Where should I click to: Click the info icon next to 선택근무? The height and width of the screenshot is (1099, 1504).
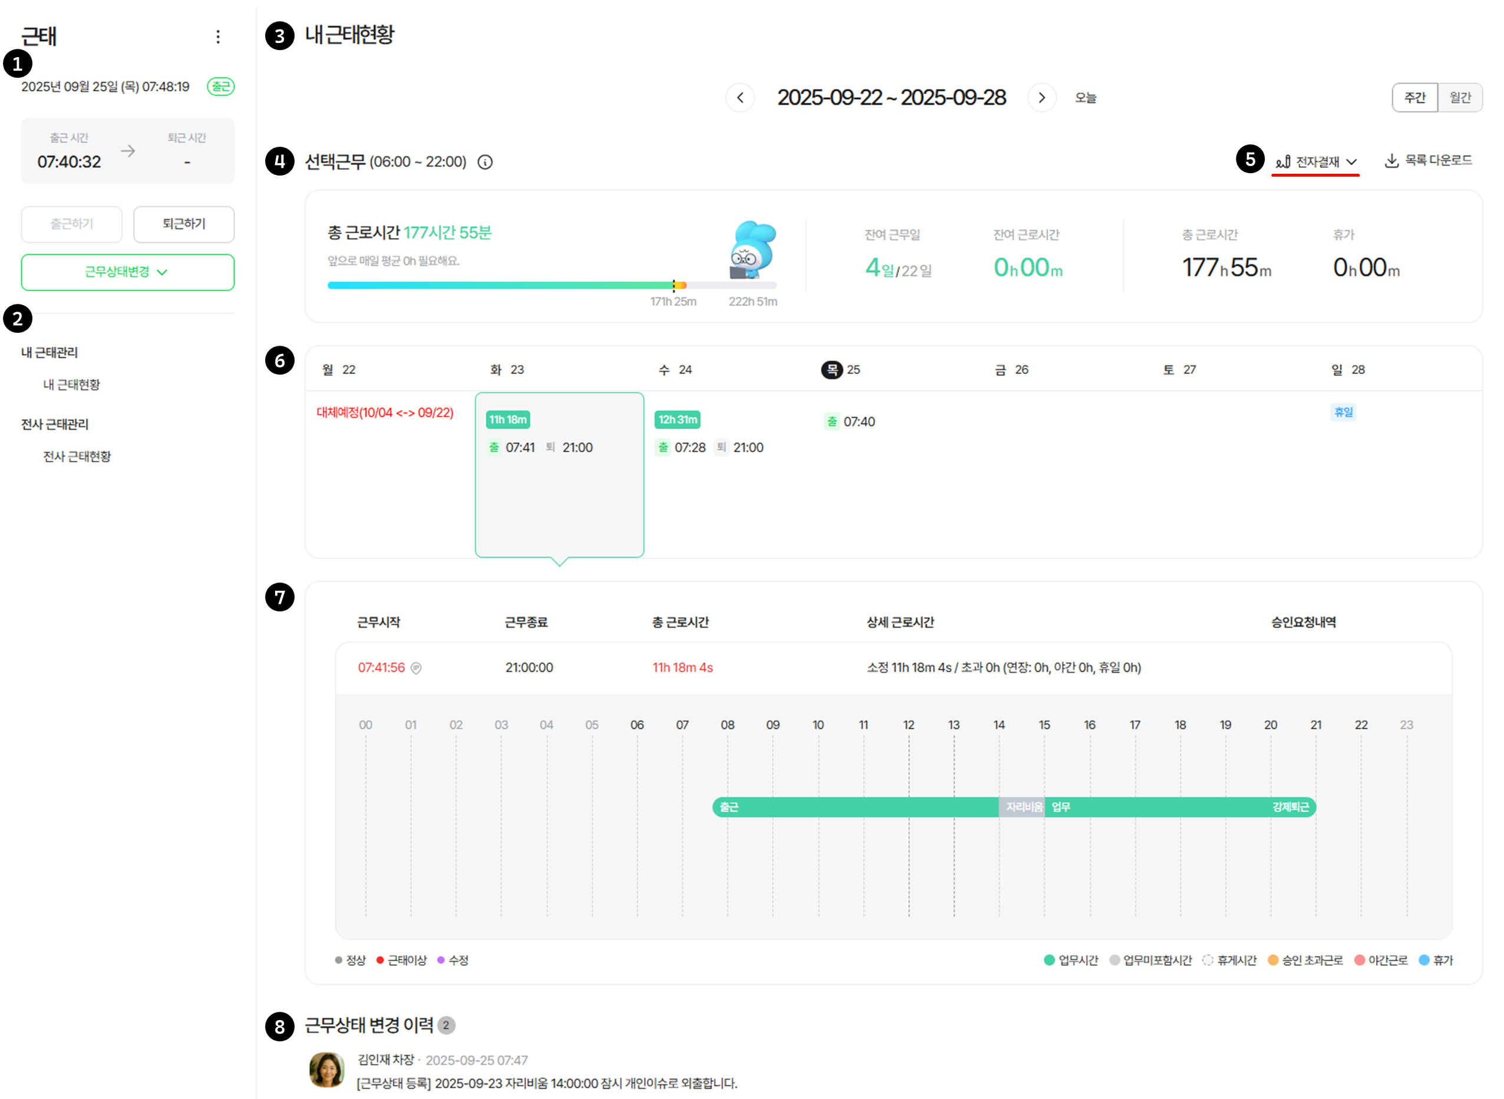point(485,163)
